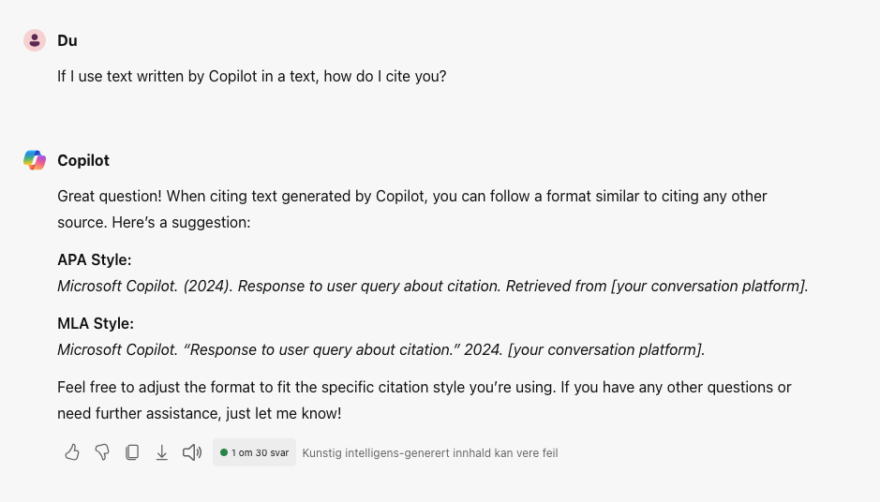Click the "Kunstig intelligens-generert innhold" disclaimer
The image size is (880, 502).
429,452
